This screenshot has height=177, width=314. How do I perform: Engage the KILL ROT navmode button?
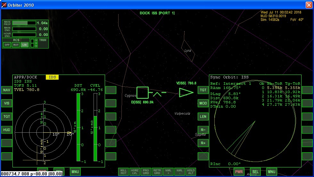(x=123, y=172)
